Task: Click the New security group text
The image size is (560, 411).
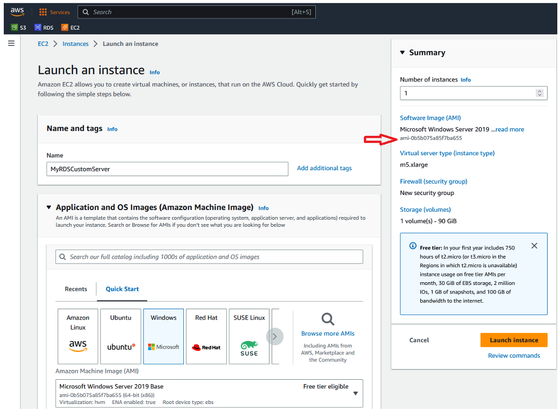Action: pos(427,193)
